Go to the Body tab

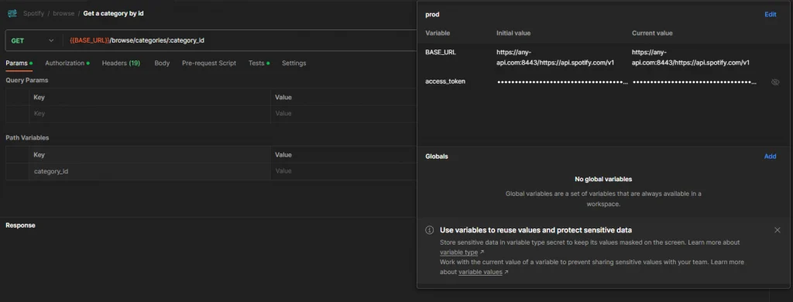pos(162,63)
